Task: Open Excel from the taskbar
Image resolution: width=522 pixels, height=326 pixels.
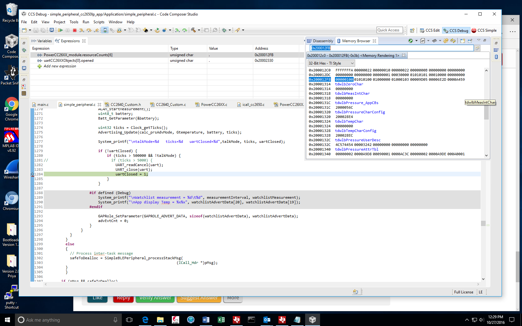Action: coord(221,320)
